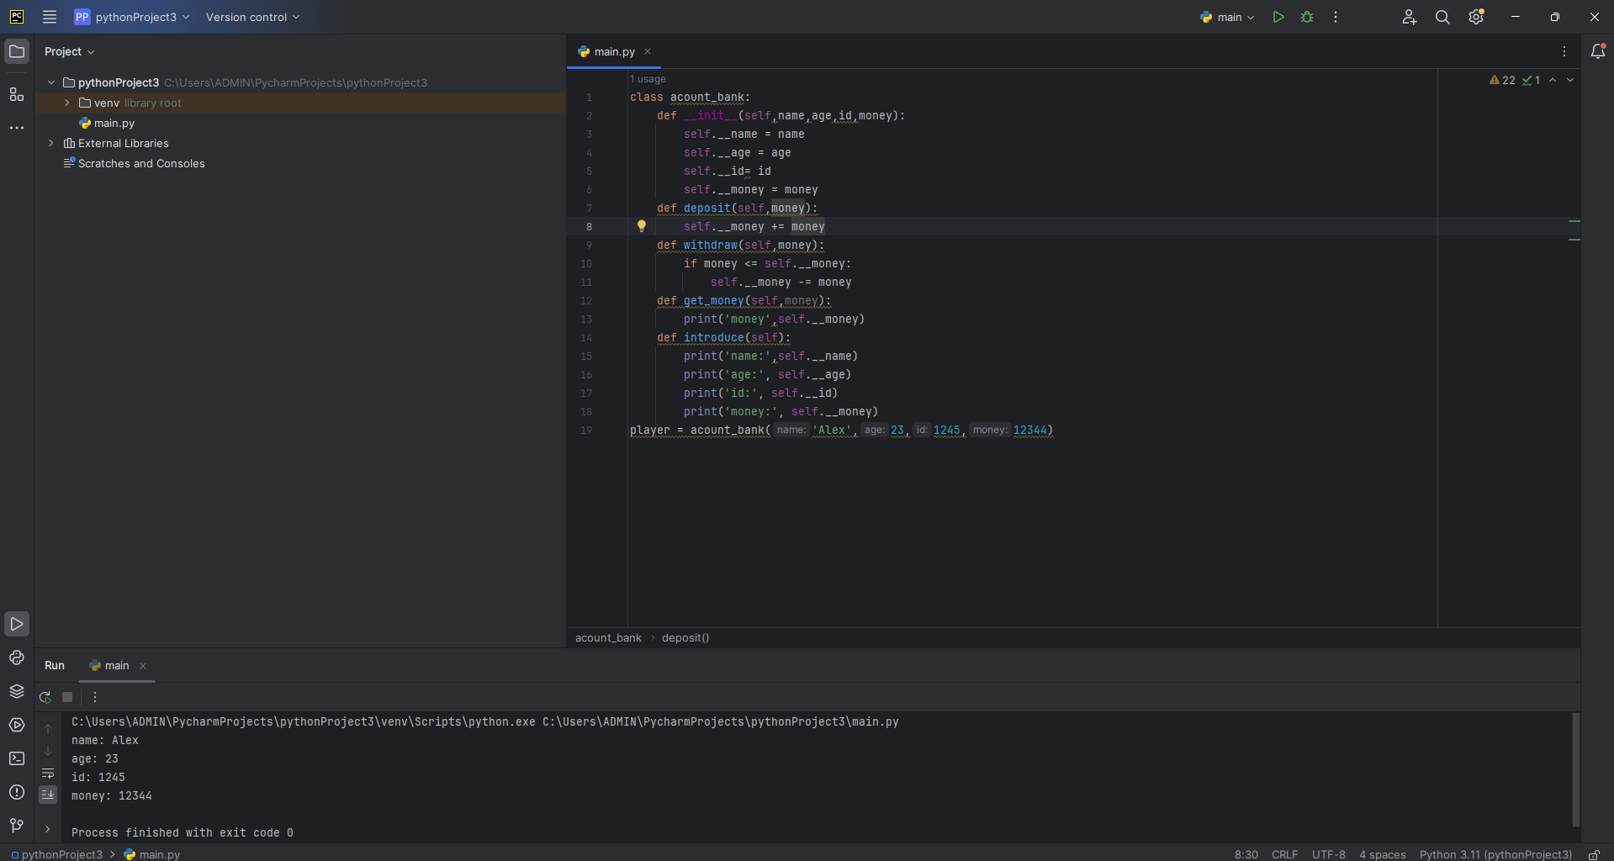Open Code With Me icon
This screenshot has height=861, width=1614.
click(x=1410, y=17)
